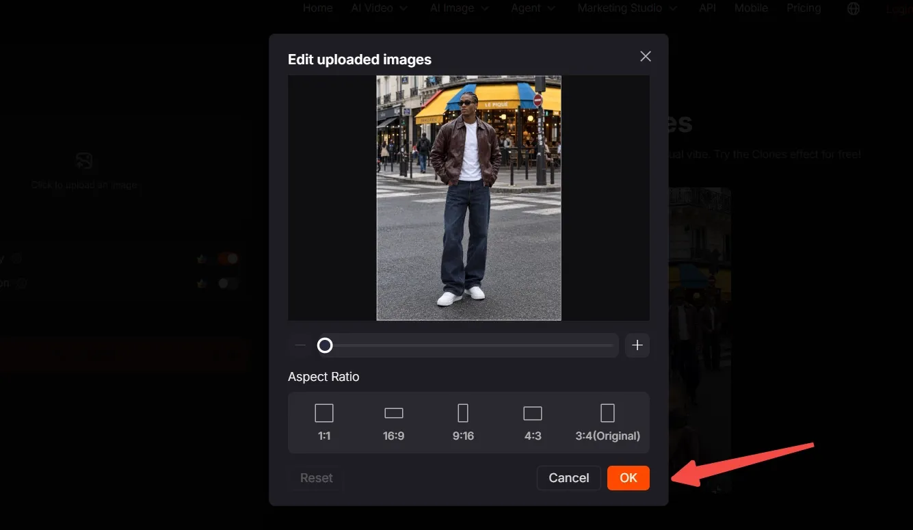
Task: Click the globe language icon
Action: coord(854,9)
